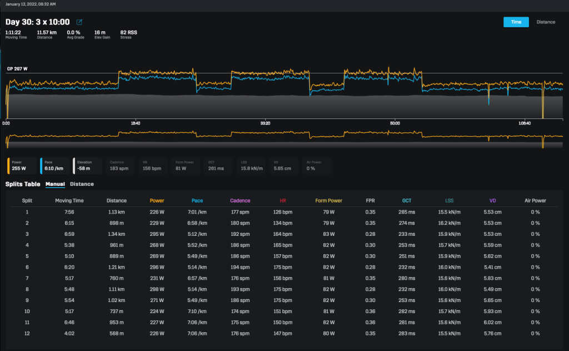This screenshot has width=569, height=351.
Task: Switch chart axis to Distance at top right
Action: (x=545, y=22)
